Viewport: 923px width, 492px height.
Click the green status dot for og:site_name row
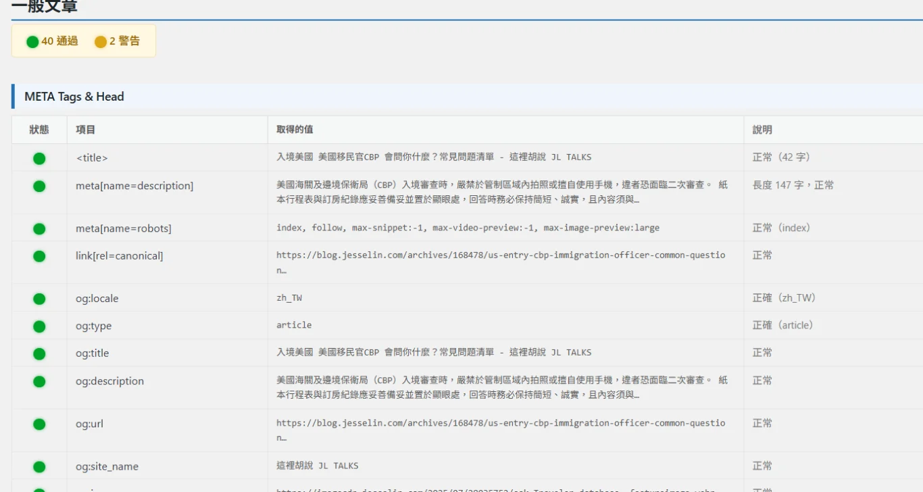coord(39,467)
